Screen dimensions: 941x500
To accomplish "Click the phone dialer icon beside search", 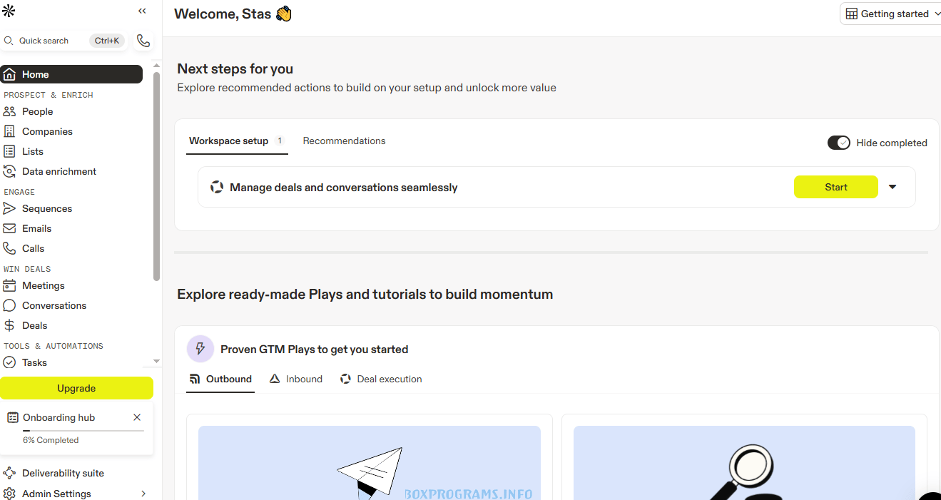I will tap(143, 41).
